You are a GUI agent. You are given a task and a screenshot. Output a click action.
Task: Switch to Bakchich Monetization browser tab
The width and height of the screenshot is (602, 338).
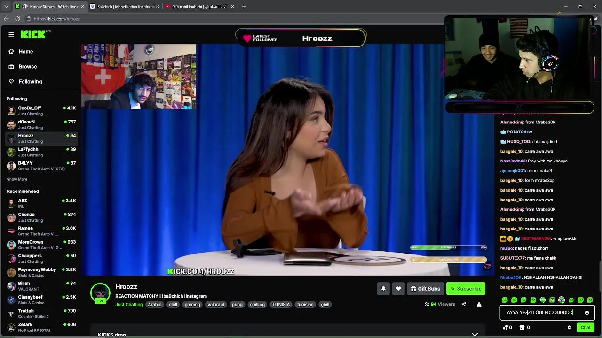[124, 7]
